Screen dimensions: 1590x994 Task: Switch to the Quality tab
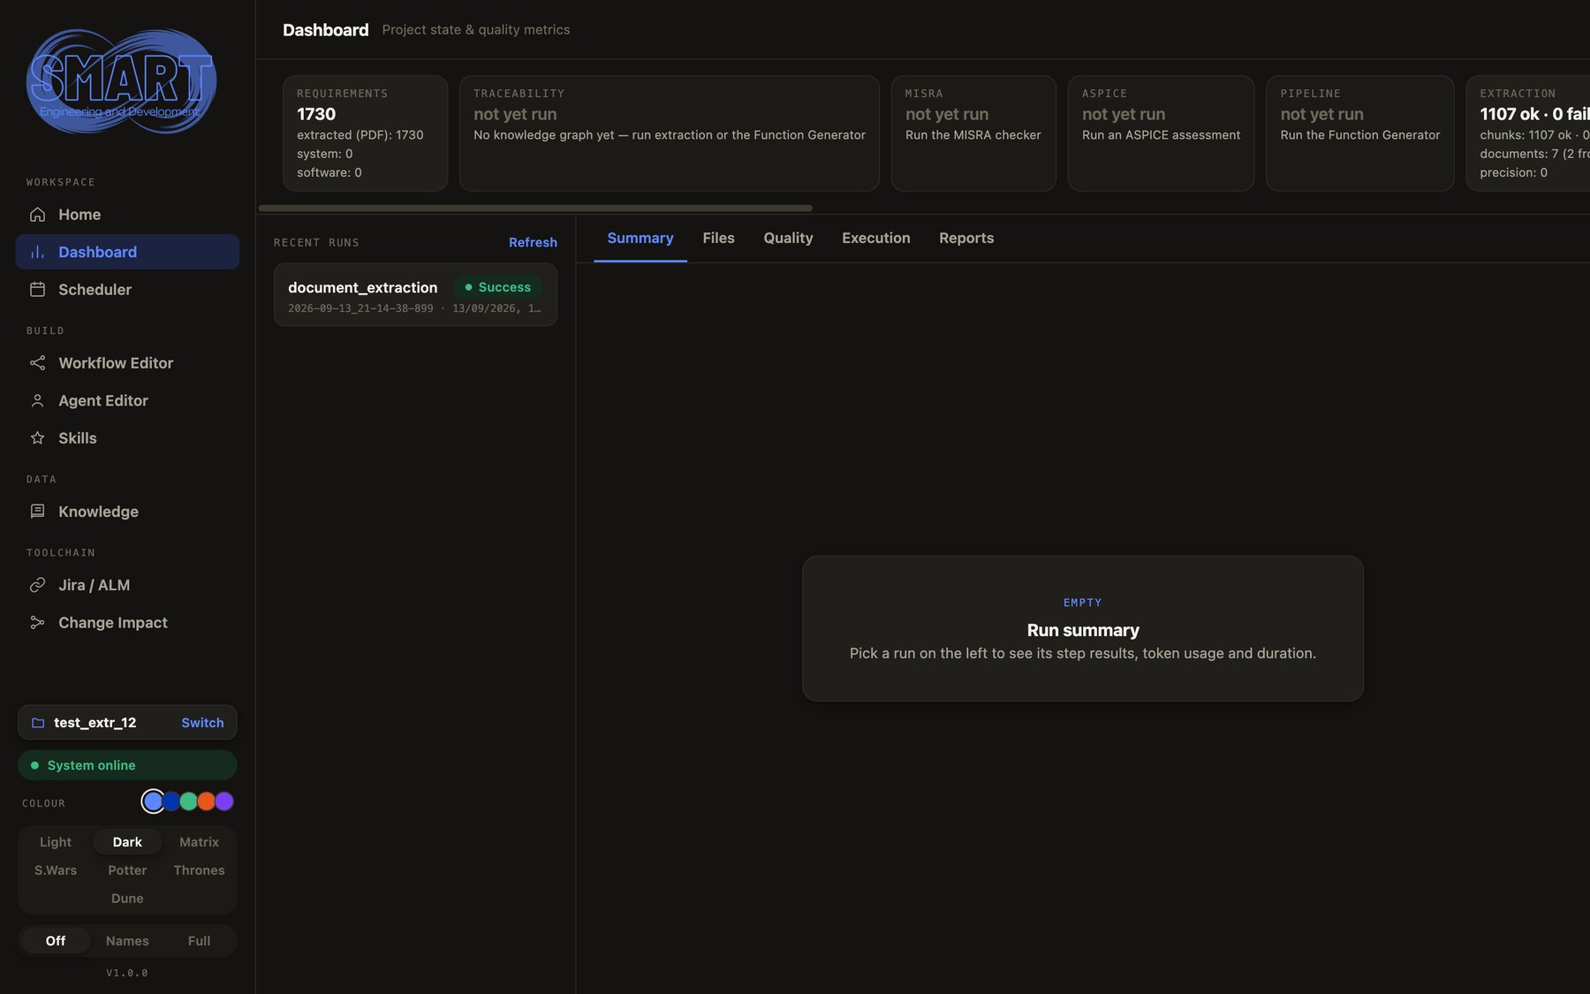(x=788, y=239)
